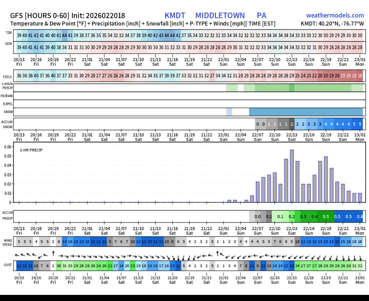Click the GFS [HOURS 0-60] init title
This screenshot has height=301, width=369.
tap(68, 15)
